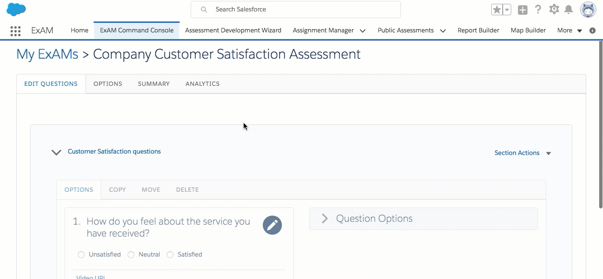This screenshot has width=603, height=279.
Task: Open the Section Actions dropdown
Action: [x=523, y=153]
